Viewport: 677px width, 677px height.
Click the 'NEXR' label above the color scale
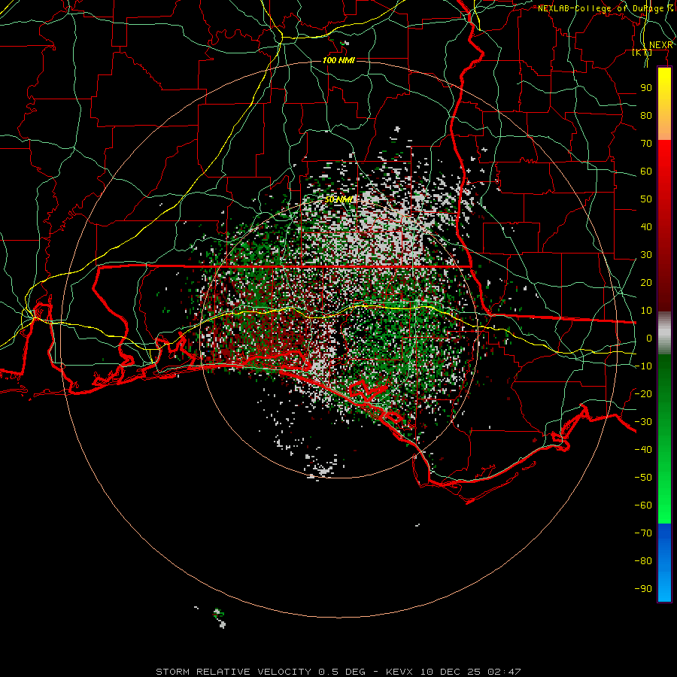[661, 45]
